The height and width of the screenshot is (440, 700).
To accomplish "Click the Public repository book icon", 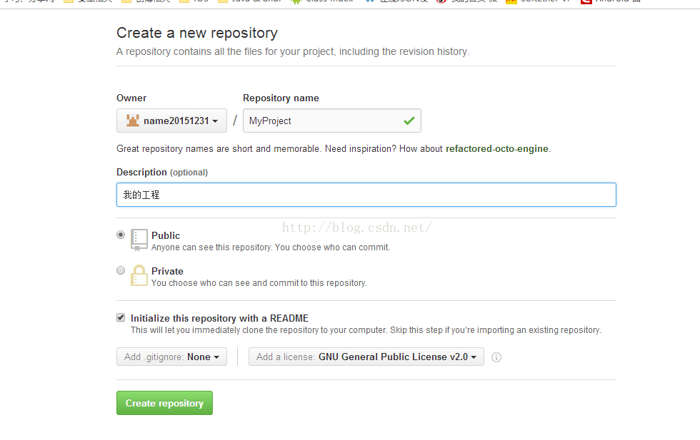I will point(139,240).
